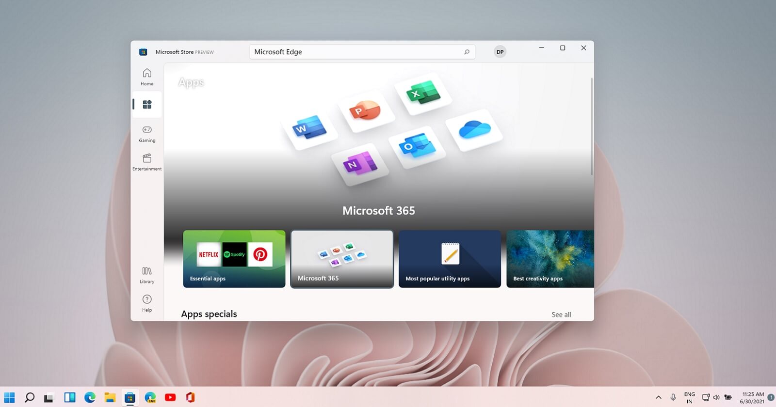Launch Microsoft Edge from the taskbar
The height and width of the screenshot is (407, 776).
tap(90, 397)
